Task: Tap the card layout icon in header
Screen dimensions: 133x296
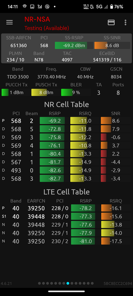Action: pos(111,23)
